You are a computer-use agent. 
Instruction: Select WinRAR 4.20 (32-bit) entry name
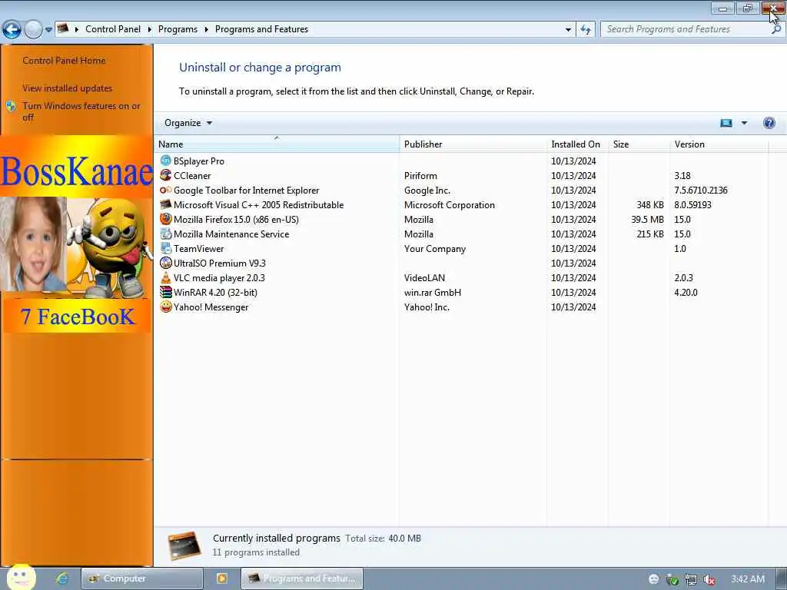pyautogui.click(x=215, y=292)
